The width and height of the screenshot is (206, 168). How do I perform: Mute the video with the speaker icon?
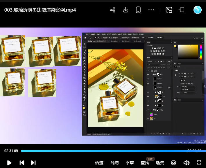187,162
